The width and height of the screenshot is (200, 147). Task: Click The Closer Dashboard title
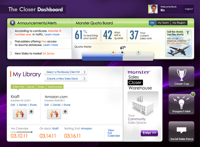36,9
